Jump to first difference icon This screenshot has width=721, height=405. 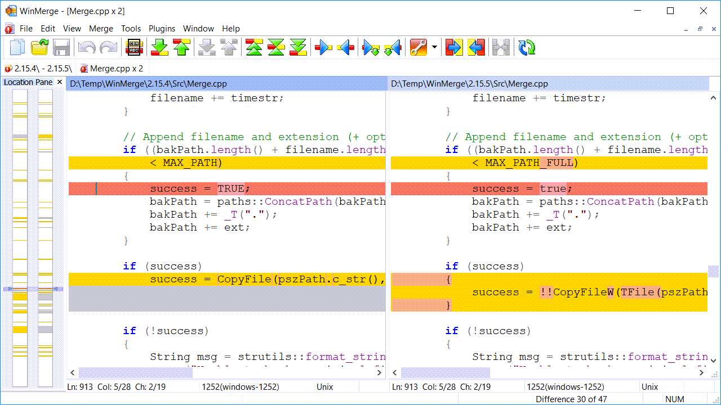[255, 47]
